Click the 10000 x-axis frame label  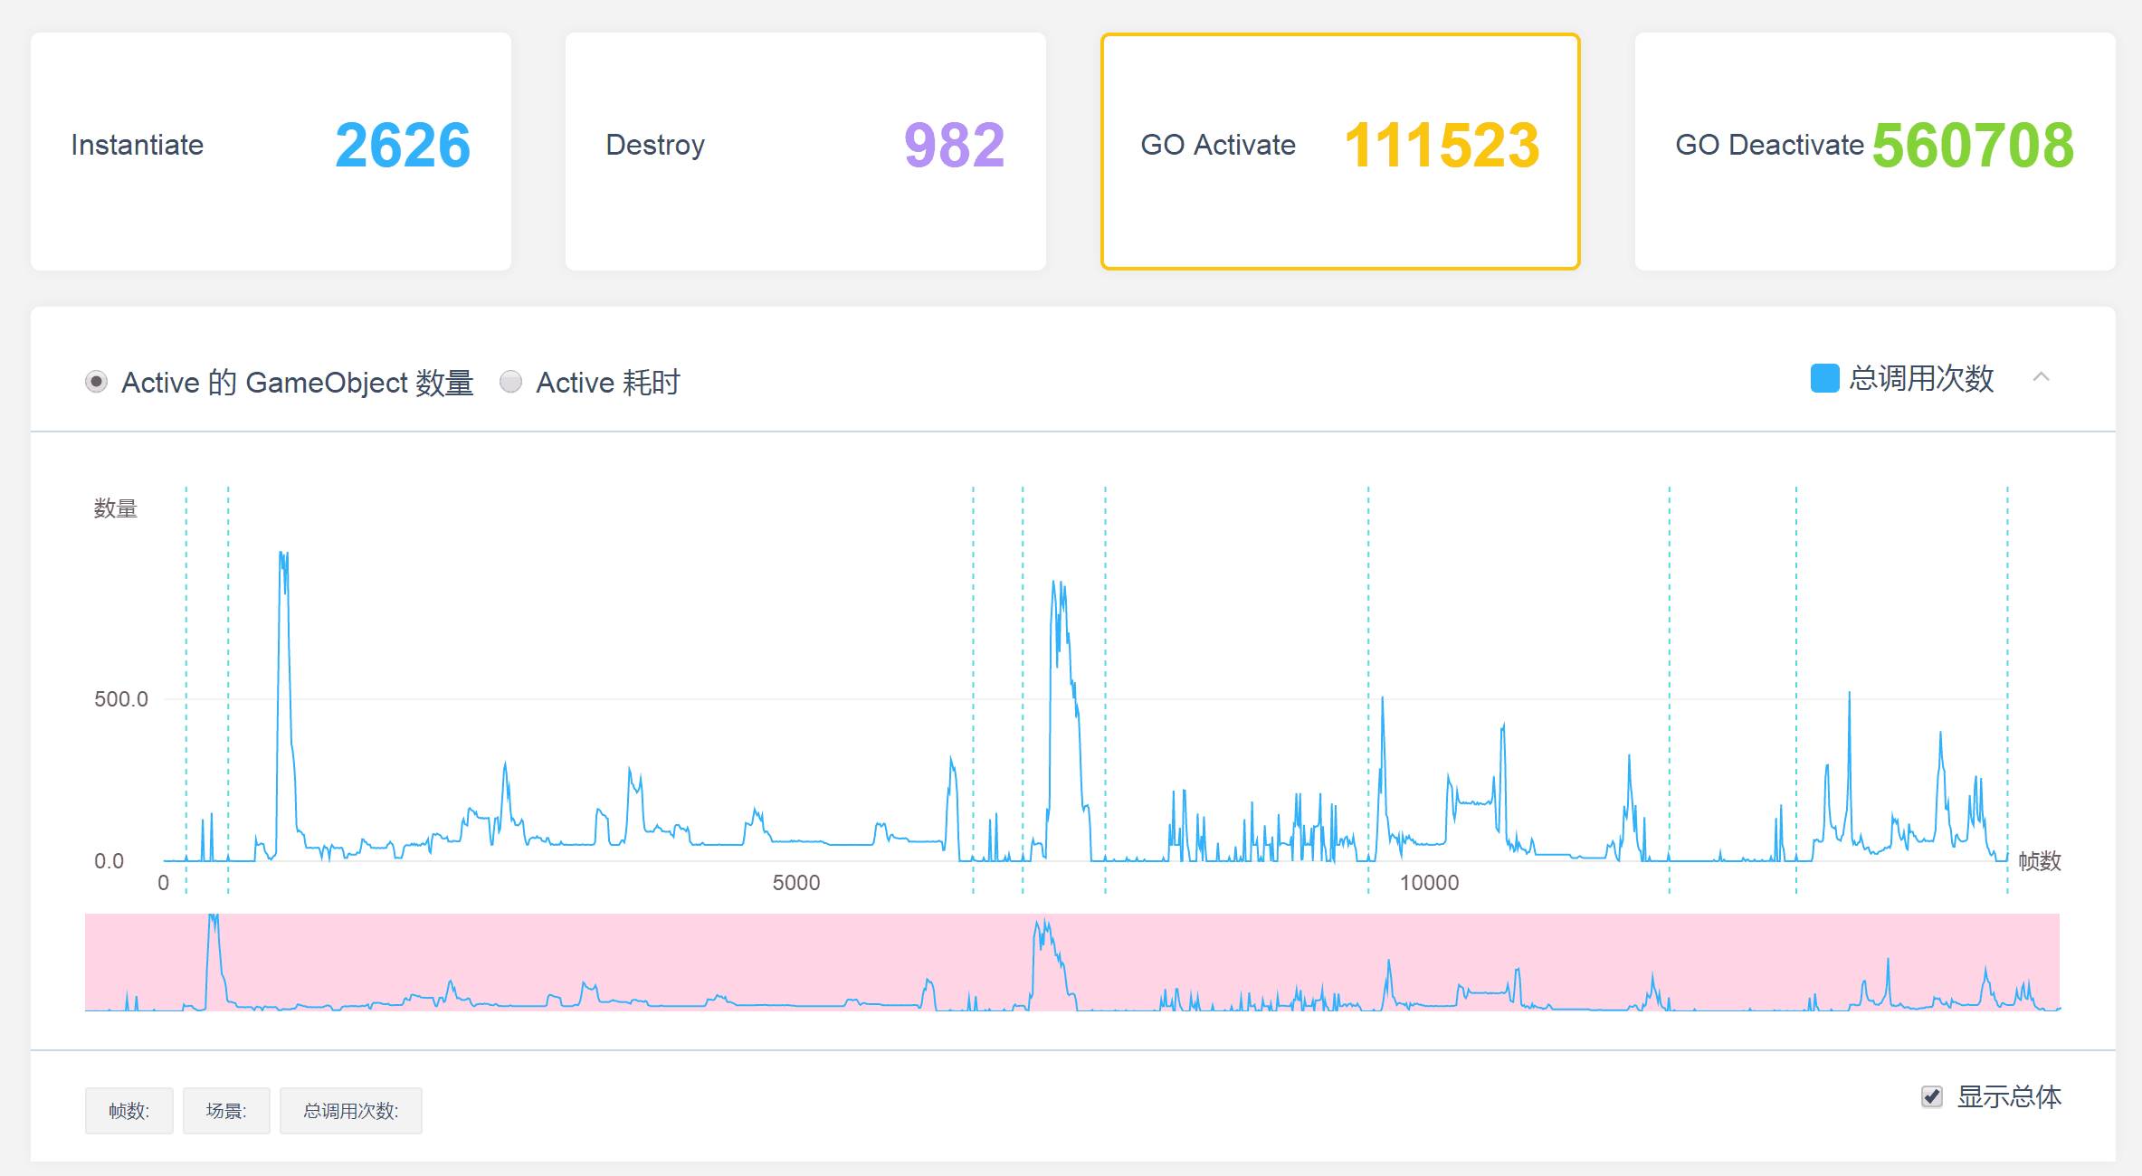click(1429, 883)
